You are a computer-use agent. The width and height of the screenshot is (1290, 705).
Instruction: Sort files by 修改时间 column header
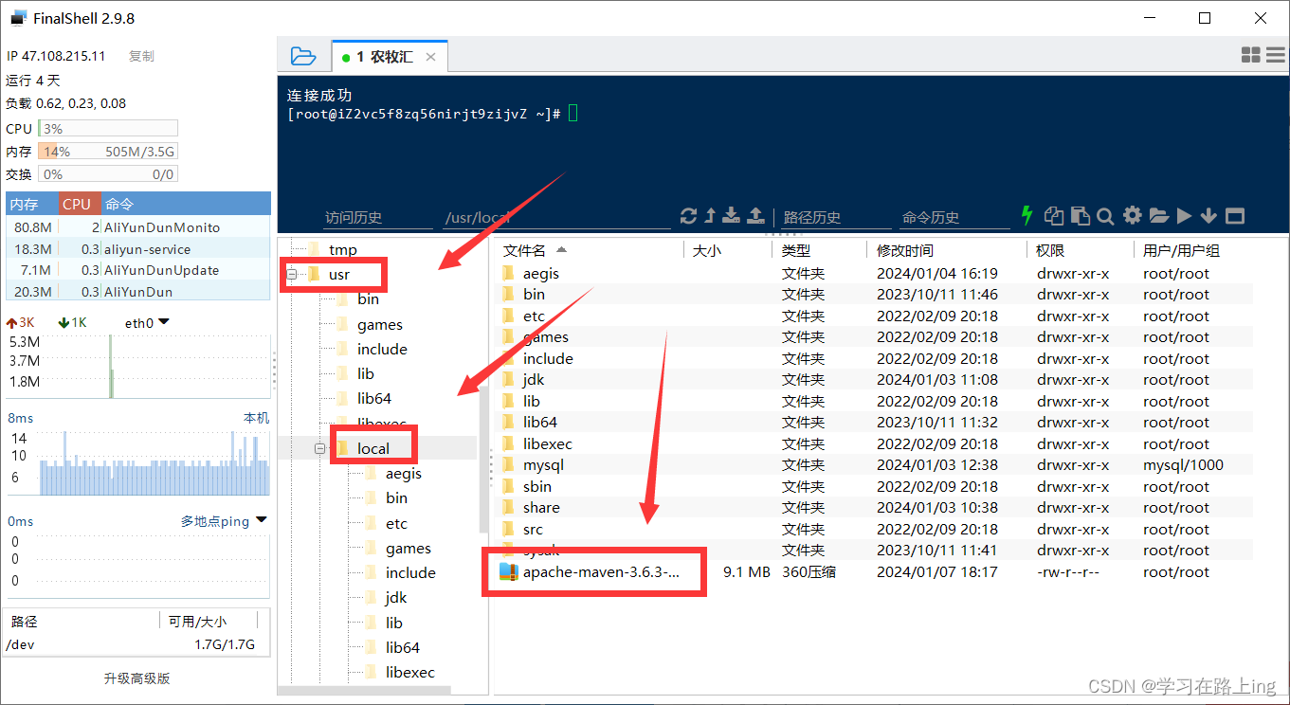945,250
